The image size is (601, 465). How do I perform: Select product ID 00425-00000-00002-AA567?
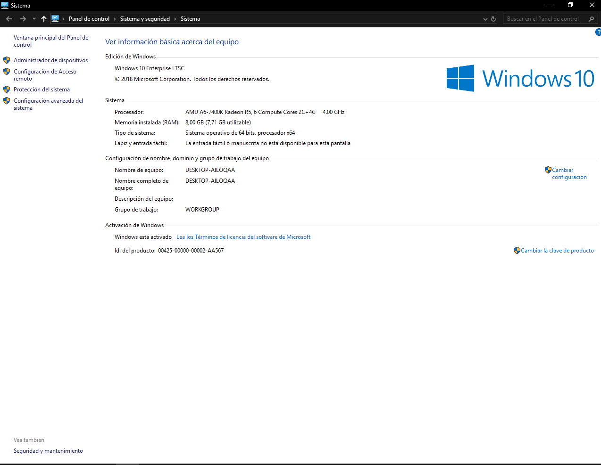click(191, 251)
